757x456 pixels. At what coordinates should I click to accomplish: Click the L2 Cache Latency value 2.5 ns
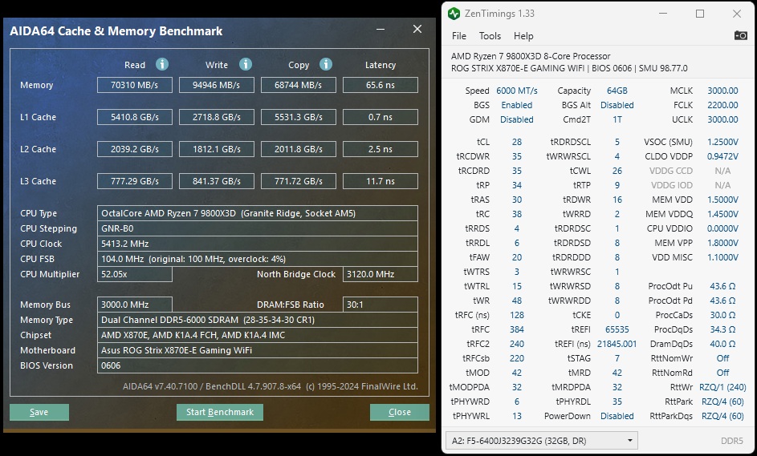coord(381,149)
